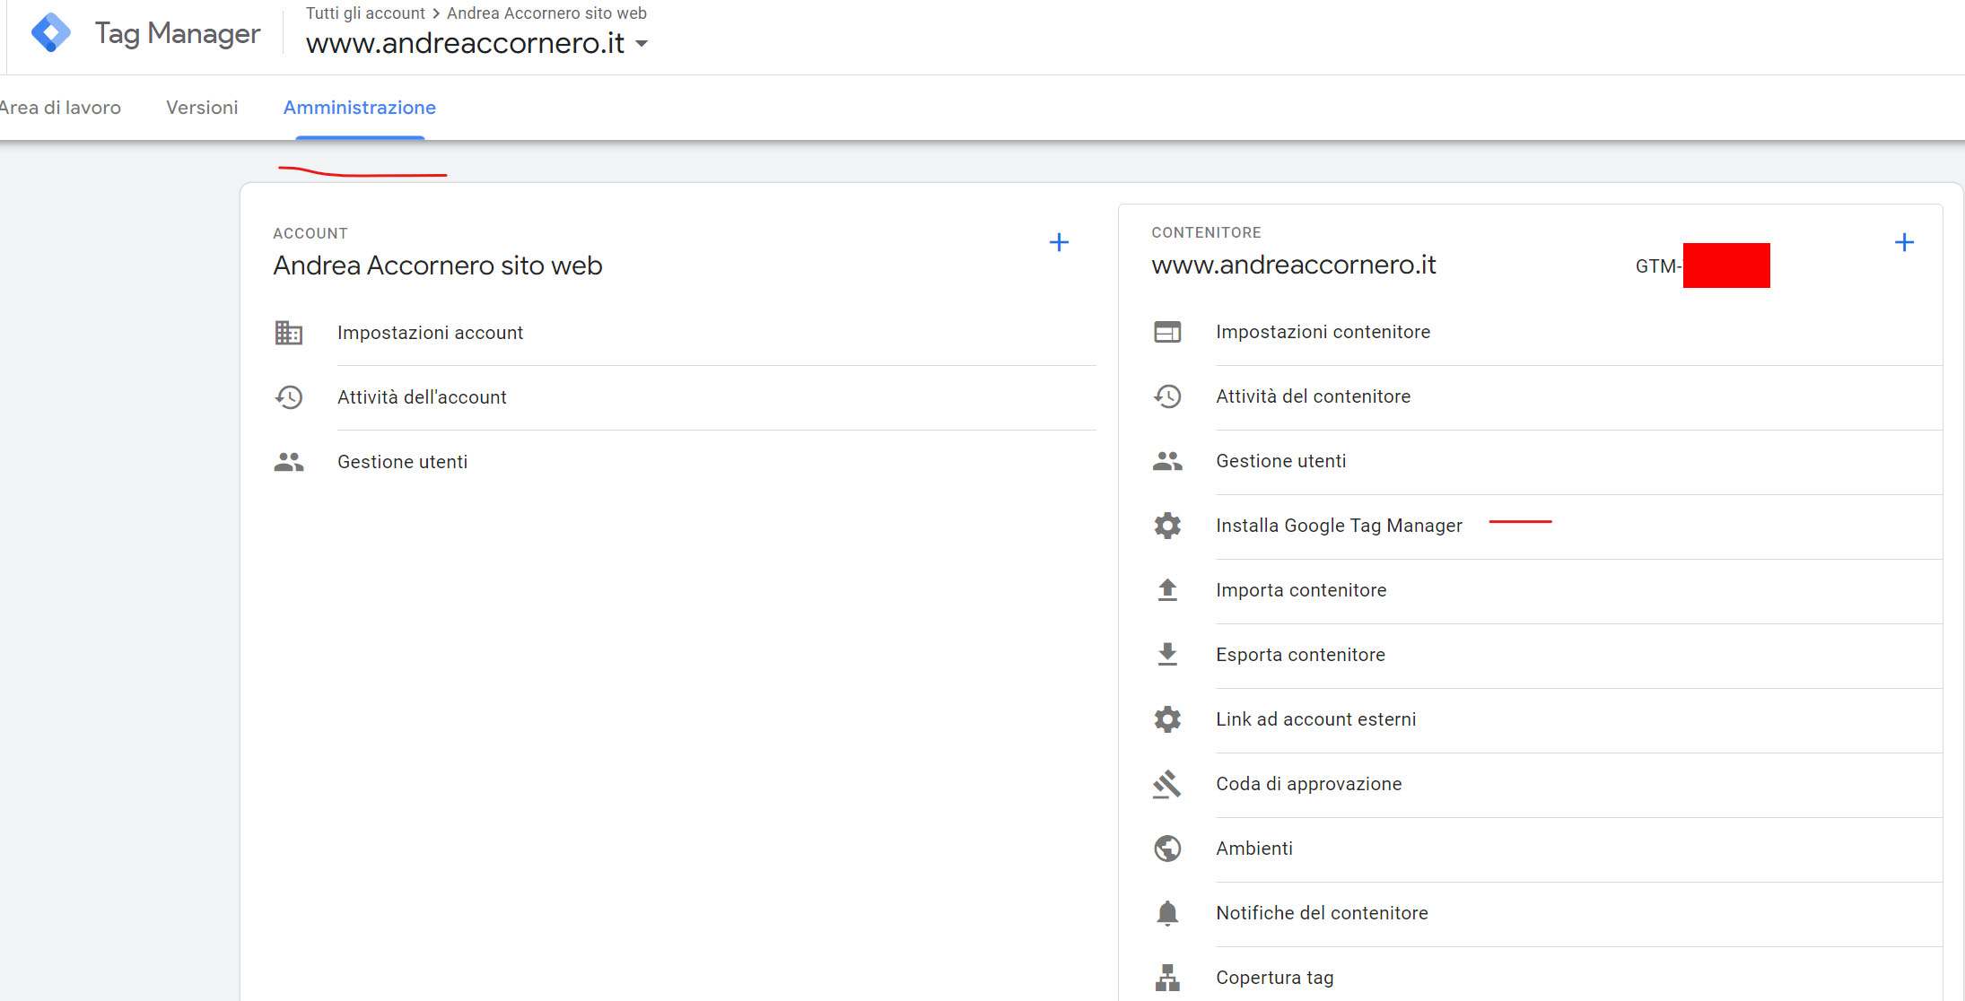Click the Notifiche del contenitore bell icon
1965x1001 pixels.
[x=1167, y=913]
